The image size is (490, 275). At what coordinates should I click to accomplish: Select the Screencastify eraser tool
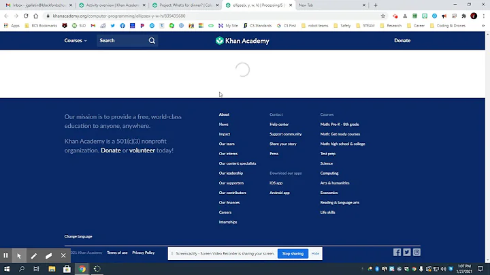pyautogui.click(x=48, y=256)
